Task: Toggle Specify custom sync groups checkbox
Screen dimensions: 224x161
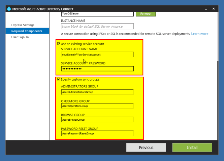Action: point(59,79)
